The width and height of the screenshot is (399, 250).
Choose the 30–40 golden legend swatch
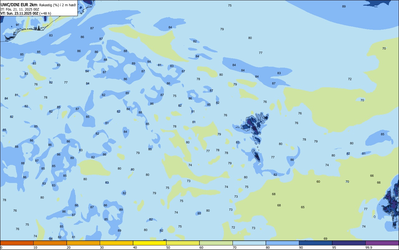pyautogui.click(x=116, y=243)
